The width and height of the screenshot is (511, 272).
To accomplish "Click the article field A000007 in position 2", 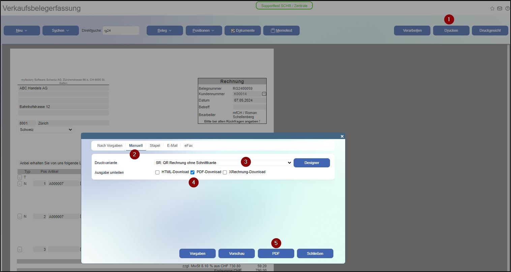I will [x=63, y=217].
